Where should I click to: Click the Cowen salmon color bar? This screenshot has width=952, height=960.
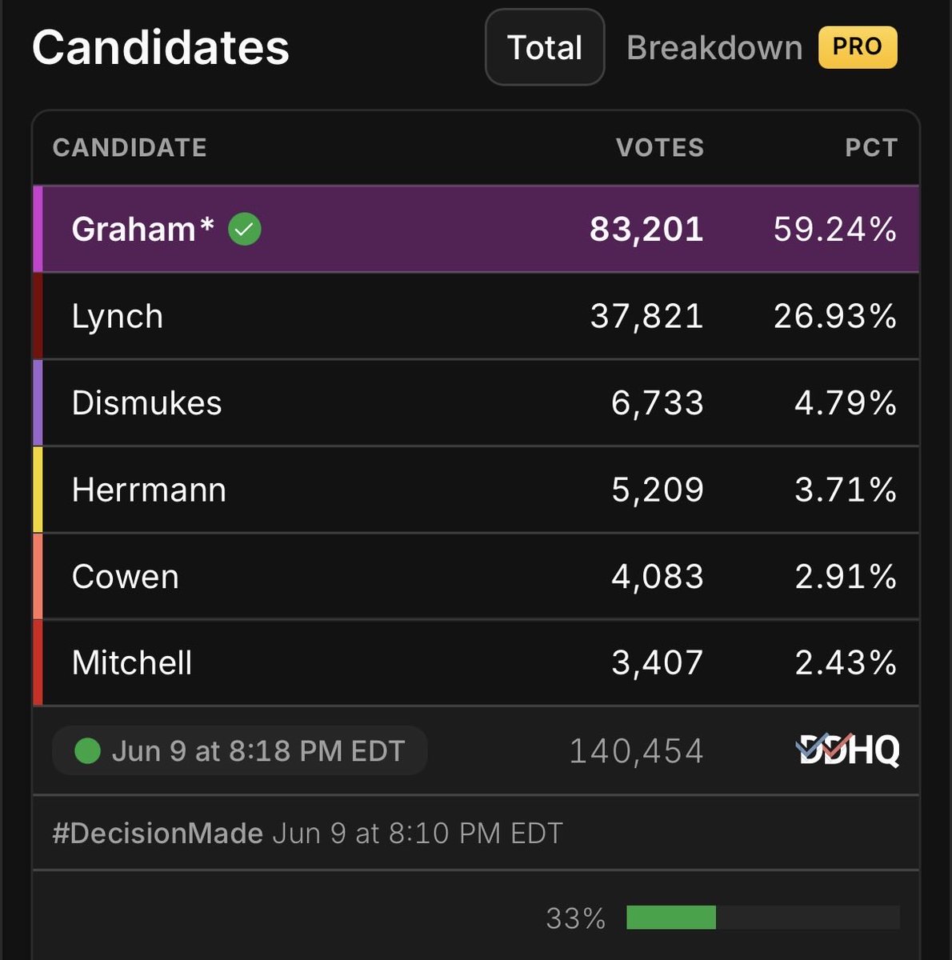[38, 577]
